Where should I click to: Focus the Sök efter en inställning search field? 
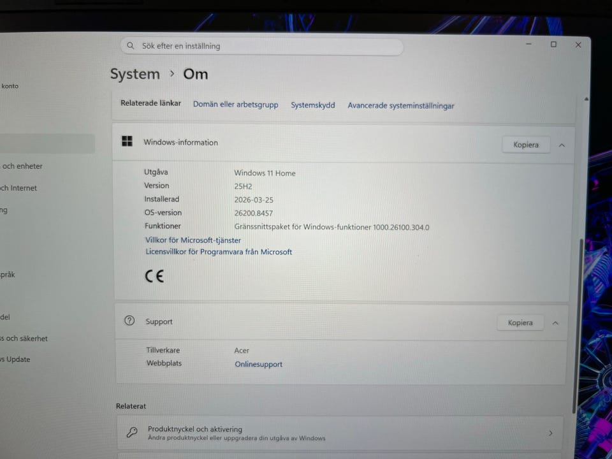(261, 47)
